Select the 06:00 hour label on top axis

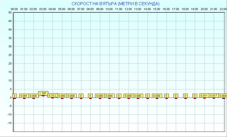71,9
